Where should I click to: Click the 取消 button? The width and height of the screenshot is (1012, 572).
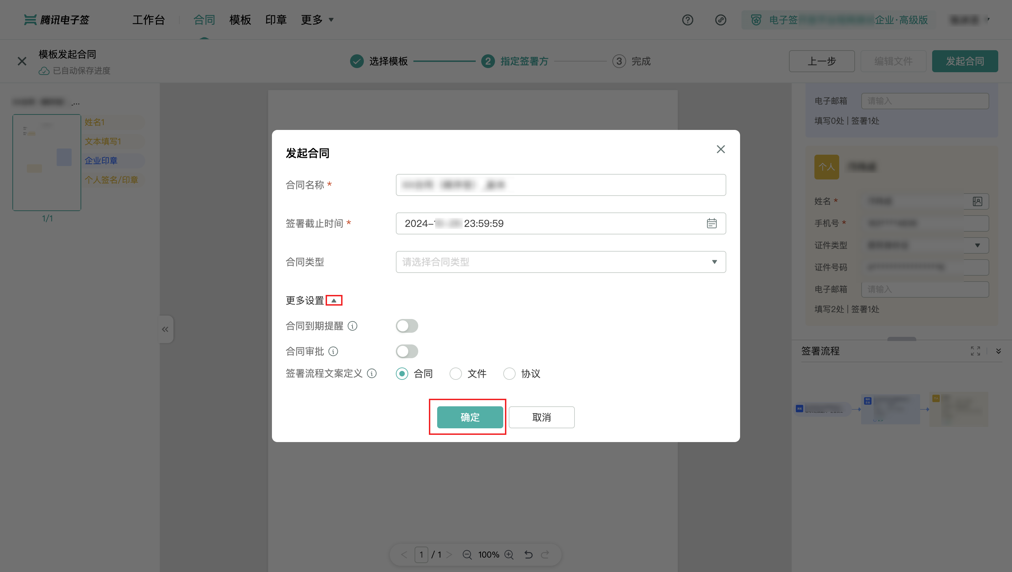click(541, 417)
